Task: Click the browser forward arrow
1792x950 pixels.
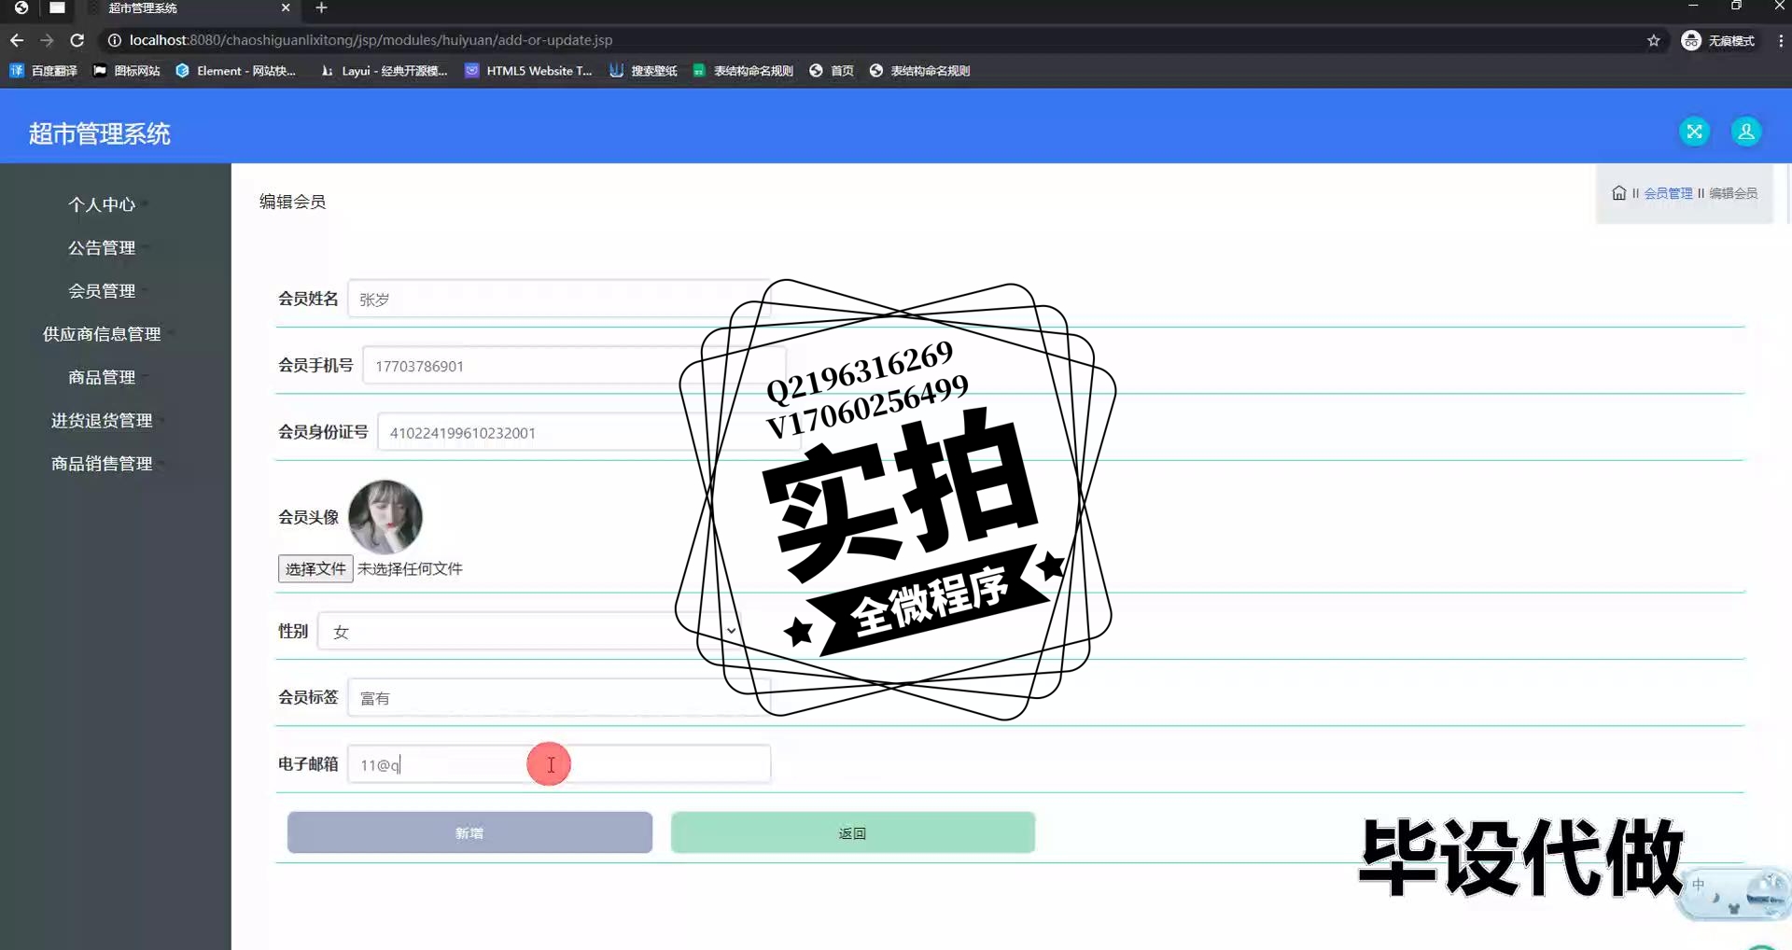Action: tap(47, 40)
